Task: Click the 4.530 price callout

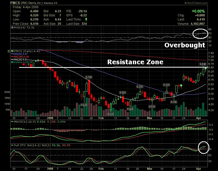Action: click(152, 106)
